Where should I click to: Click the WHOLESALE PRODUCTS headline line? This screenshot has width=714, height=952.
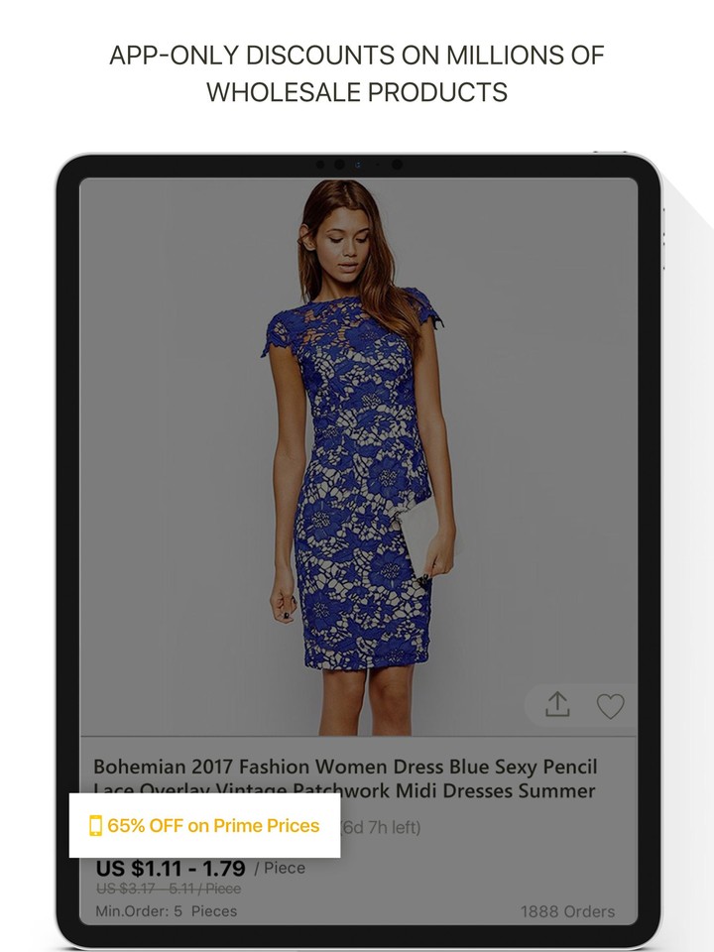(x=357, y=92)
